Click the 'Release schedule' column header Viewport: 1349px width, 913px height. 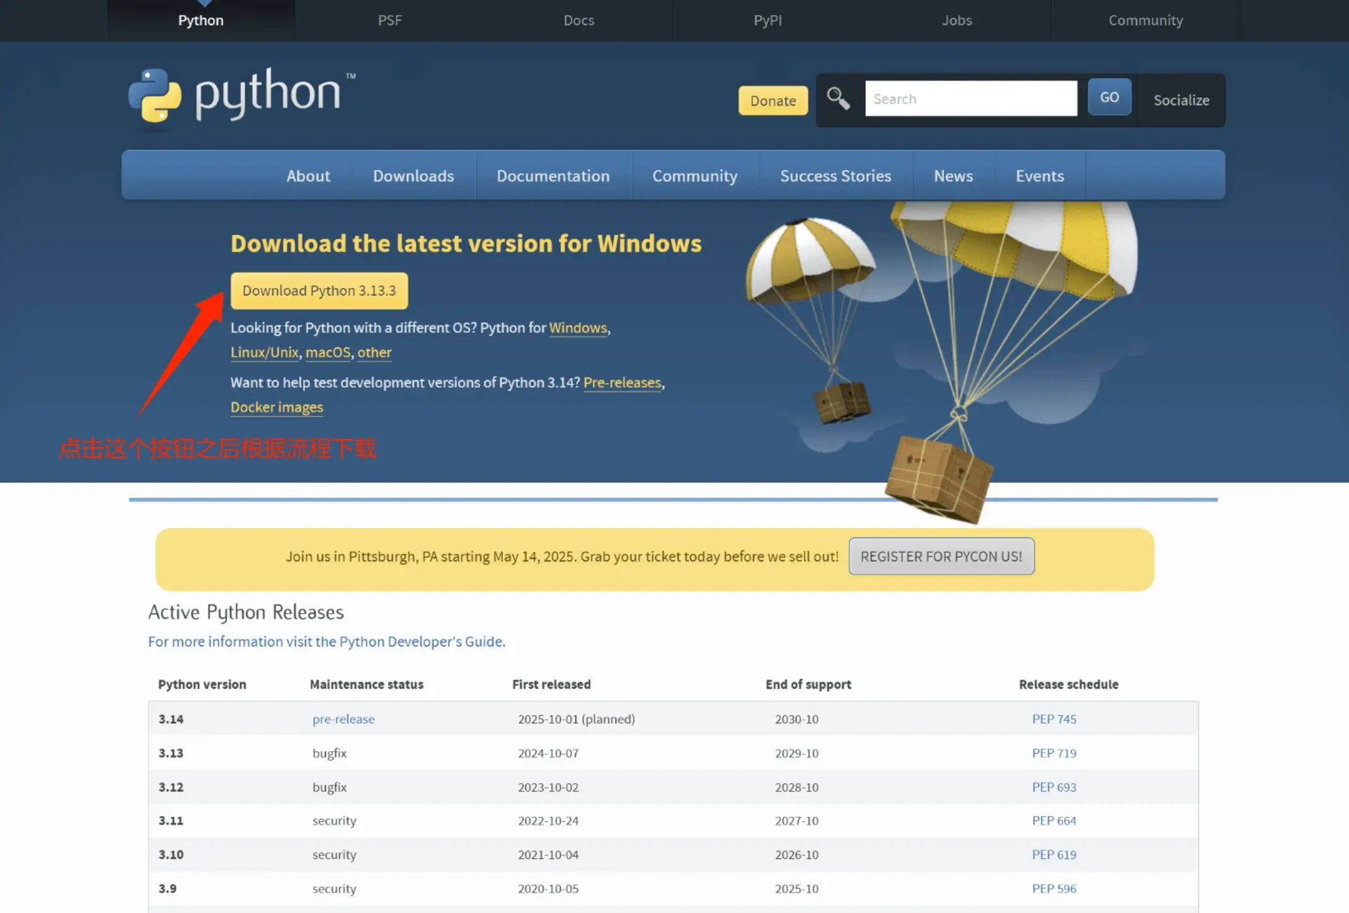(x=1069, y=684)
